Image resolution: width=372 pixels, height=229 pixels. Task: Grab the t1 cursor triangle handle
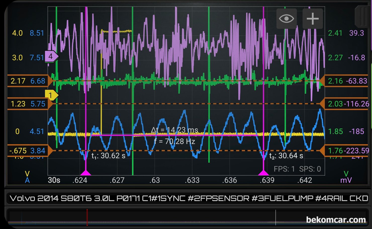point(86,173)
